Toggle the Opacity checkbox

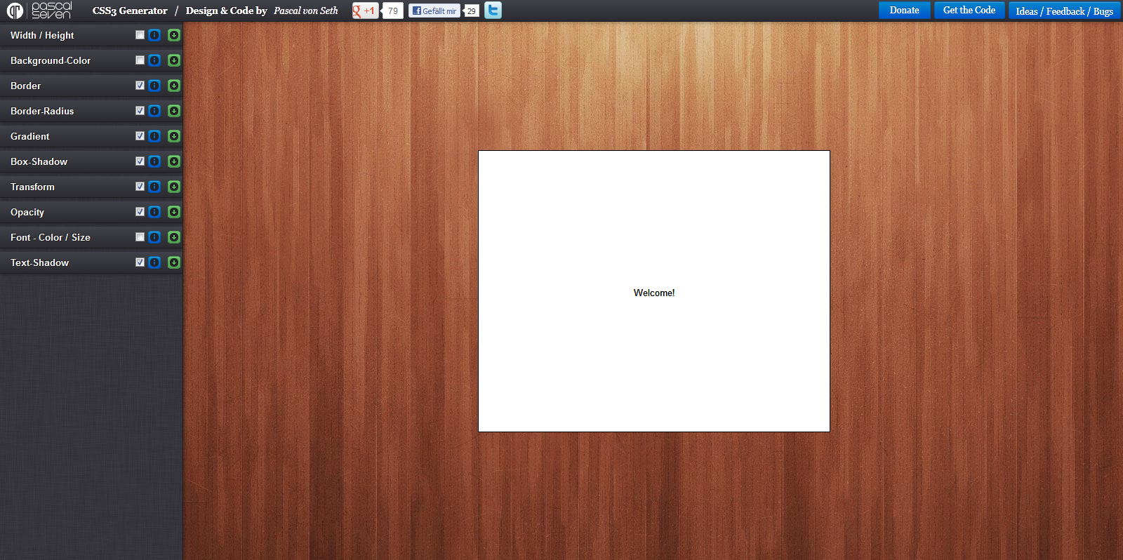[x=140, y=212]
